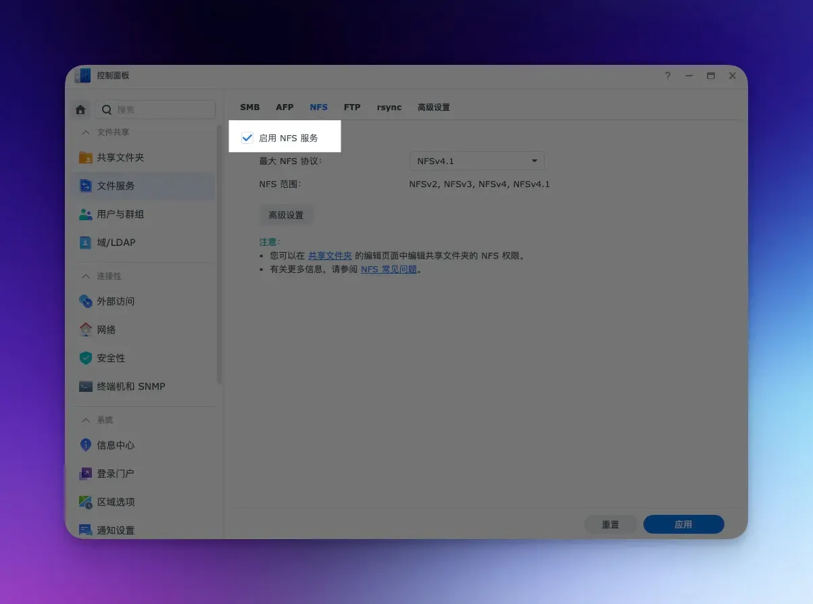Click the Security shield icon (安全性)

(86, 358)
